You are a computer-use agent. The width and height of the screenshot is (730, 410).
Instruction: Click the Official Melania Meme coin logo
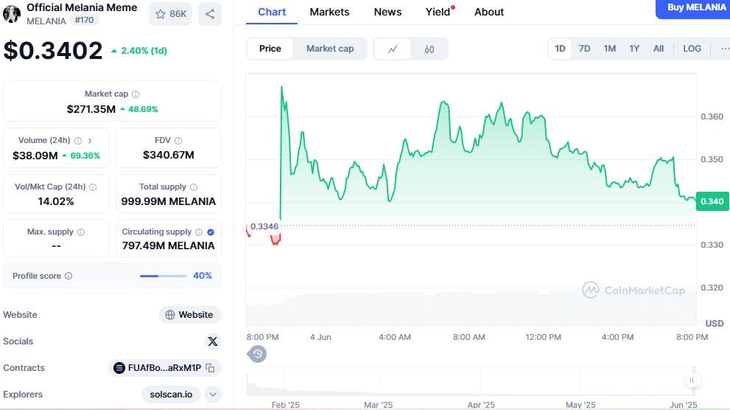tap(12, 13)
